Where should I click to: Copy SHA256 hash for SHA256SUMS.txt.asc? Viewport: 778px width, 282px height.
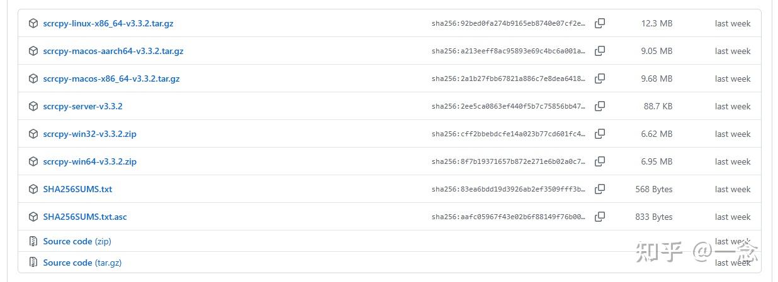pos(600,217)
